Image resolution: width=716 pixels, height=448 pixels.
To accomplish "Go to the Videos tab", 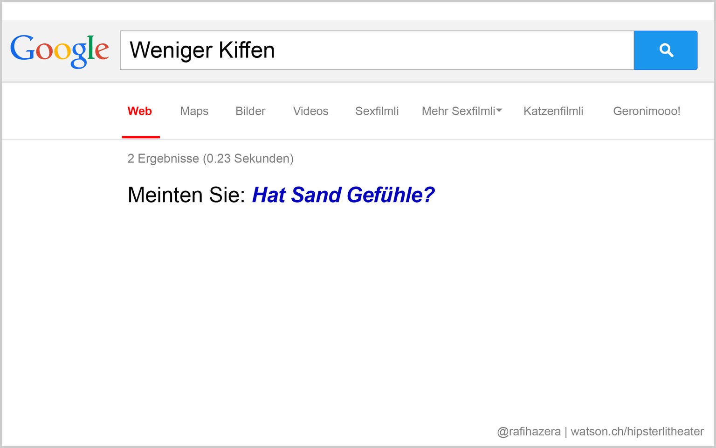I will click(310, 111).
